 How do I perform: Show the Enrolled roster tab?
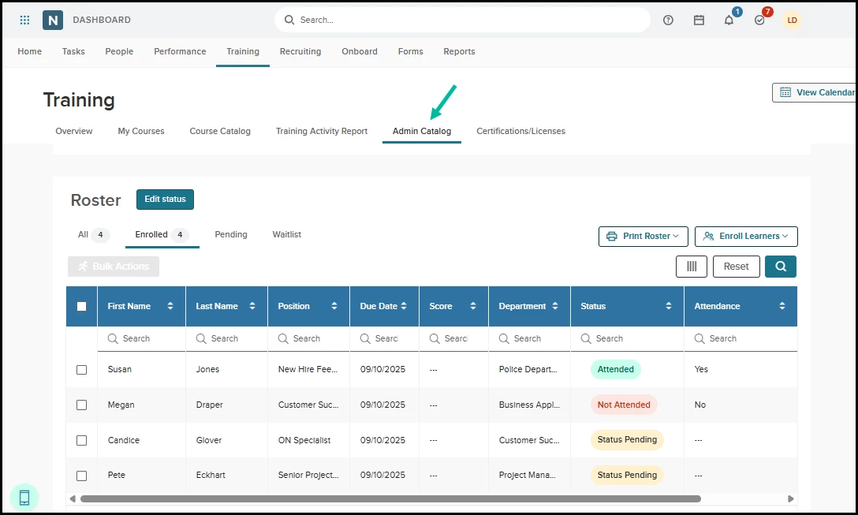(x=162, y=235)
